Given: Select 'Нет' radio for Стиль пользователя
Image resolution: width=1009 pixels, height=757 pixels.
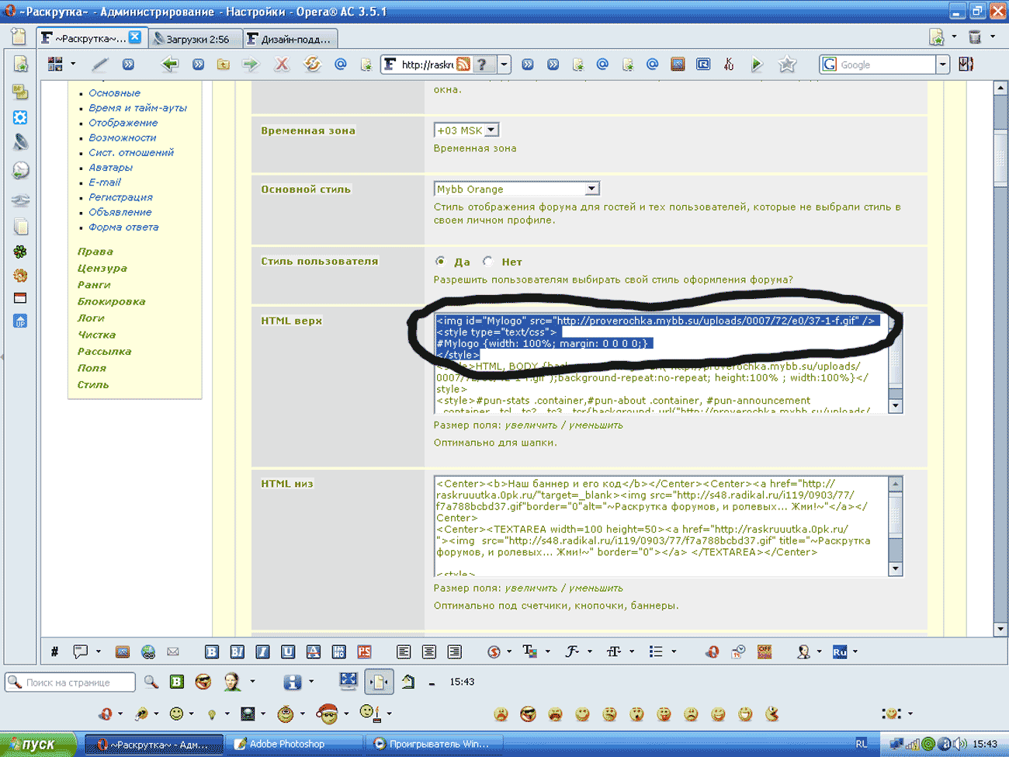Looking at the screenshot, I should pos(487,261).
